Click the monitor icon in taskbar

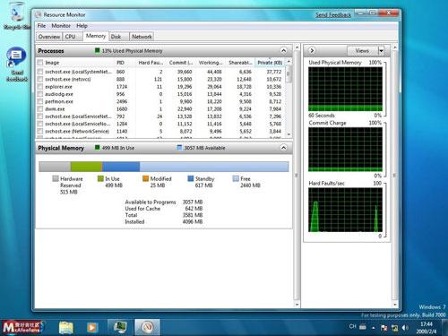120,327
